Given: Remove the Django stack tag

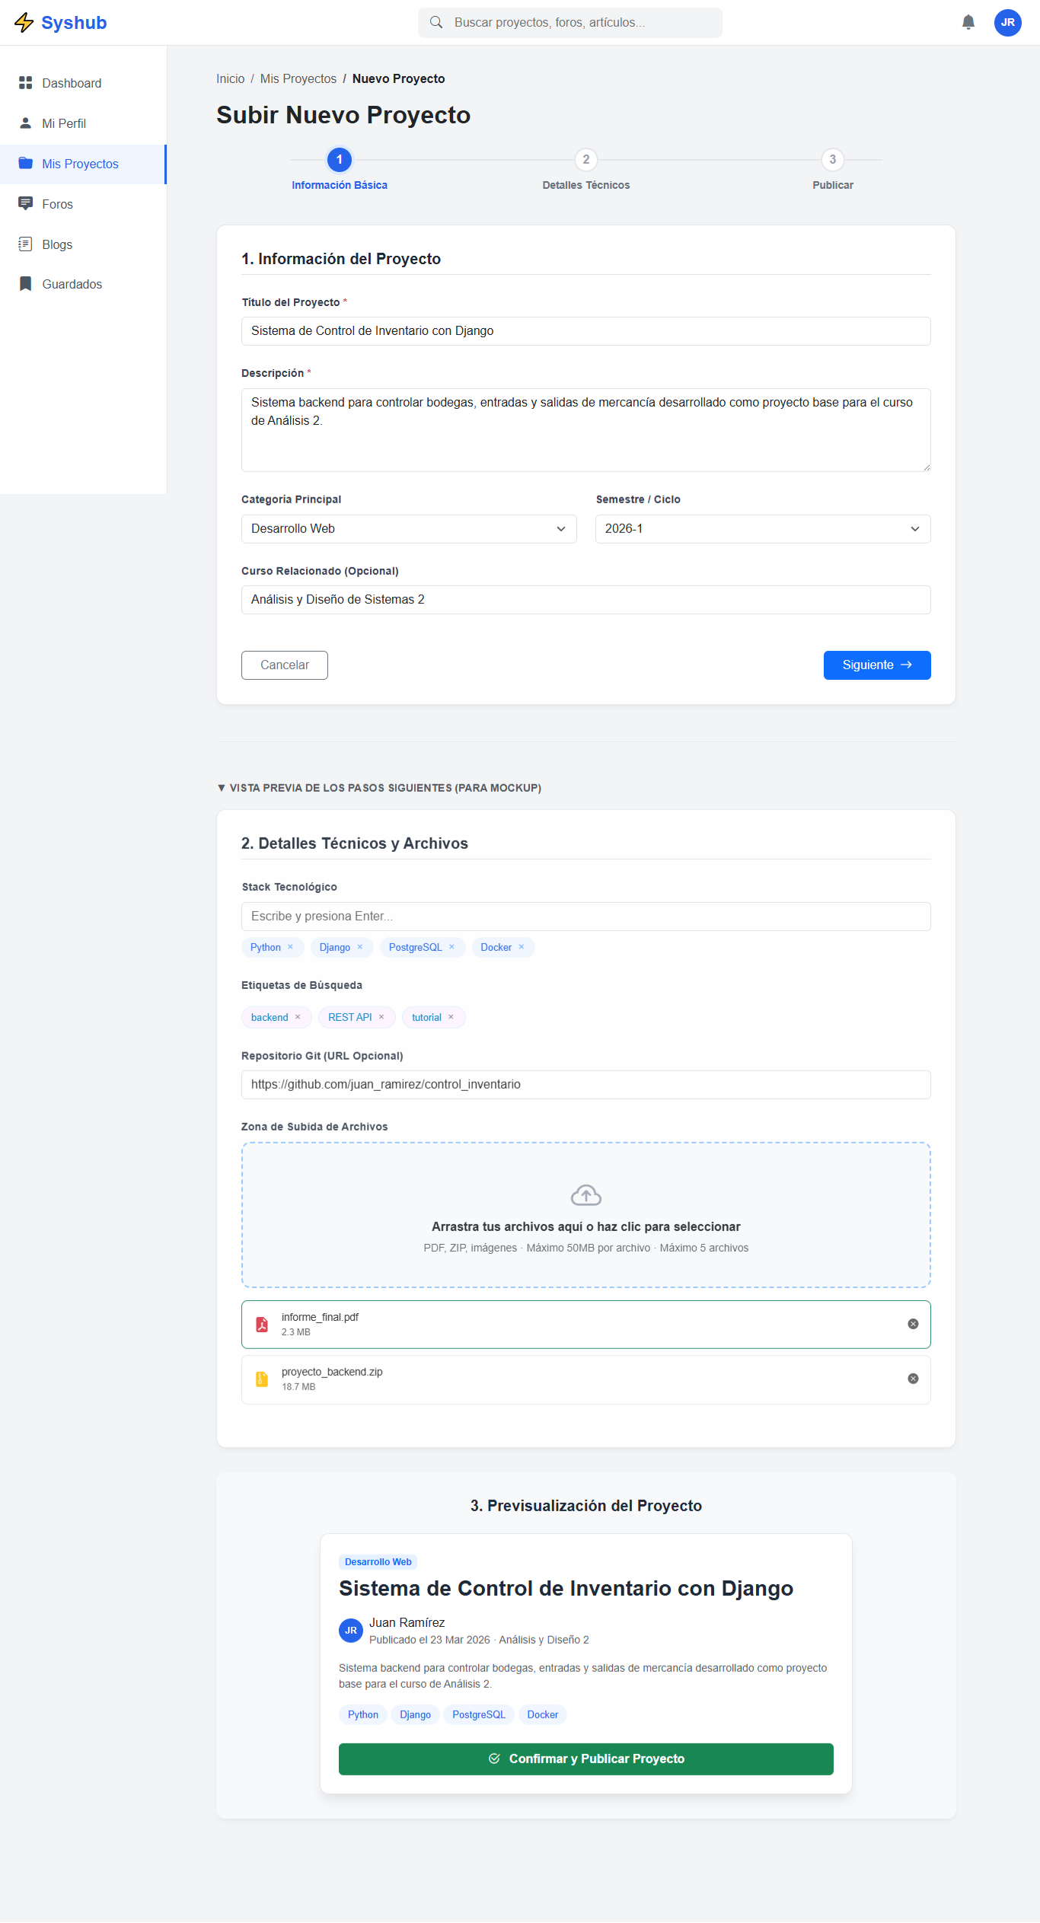Looking at the screenshot, I should [x=360, y=947].
